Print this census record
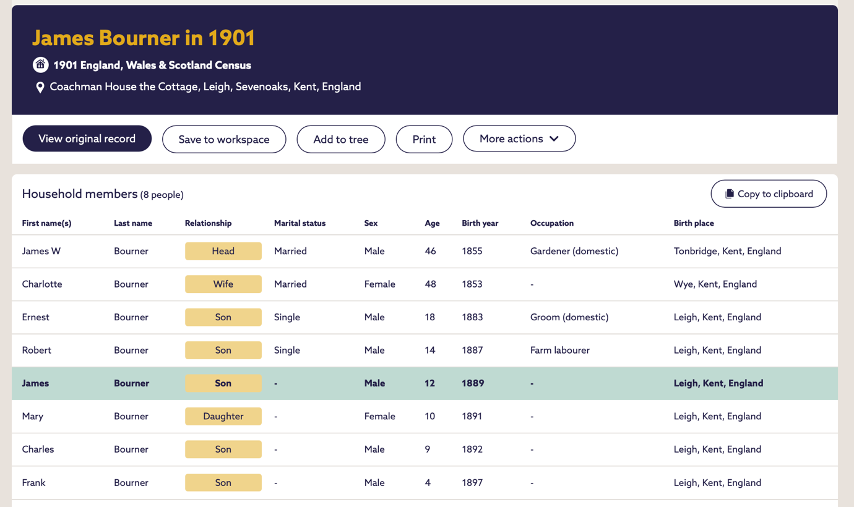The height and width of the screenshot is (507, 854). pos(424,139)
